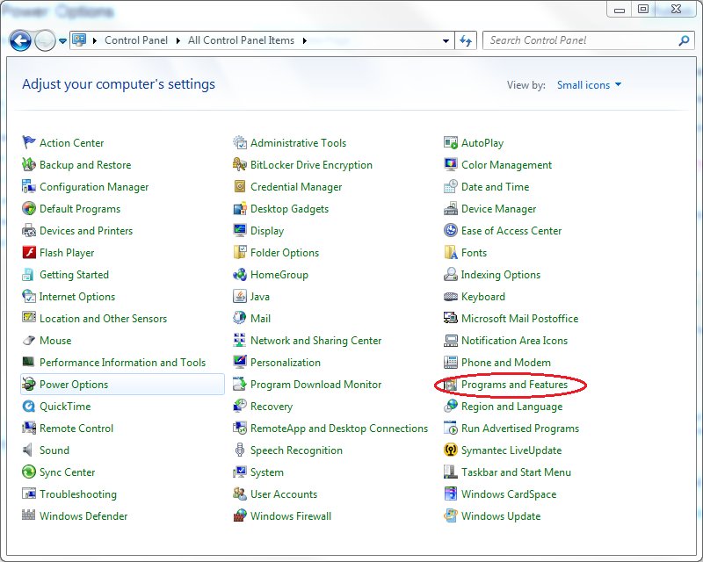
Task: Click the BitLocker Drive Encryption icon
Action: [240, 165]
